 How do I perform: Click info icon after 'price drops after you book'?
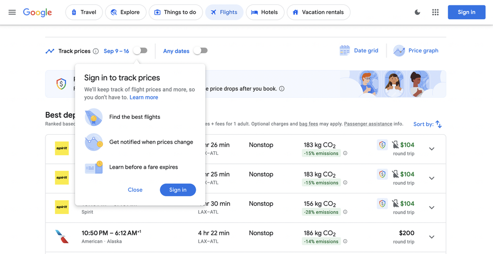pyautogui.click(x=282, y=89)
